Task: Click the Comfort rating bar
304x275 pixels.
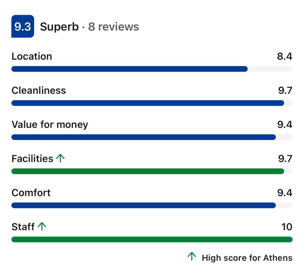Action: pyautogui.click(x=152, y=206)
